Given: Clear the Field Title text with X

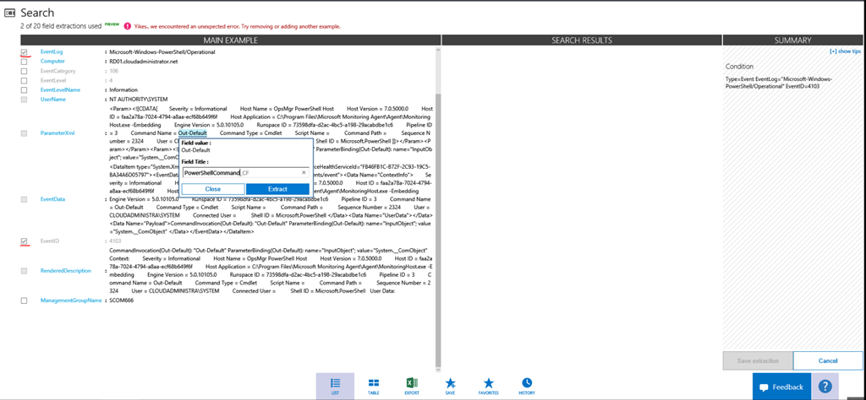Looking at the screenshot, I should click(x=303, y=172).
